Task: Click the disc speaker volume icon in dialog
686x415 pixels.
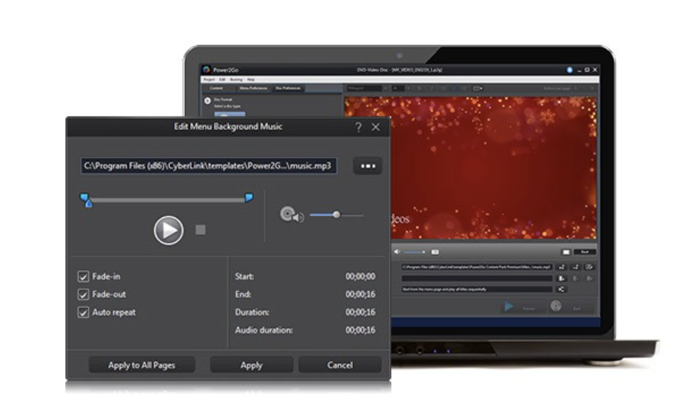Action: point(292,215)
